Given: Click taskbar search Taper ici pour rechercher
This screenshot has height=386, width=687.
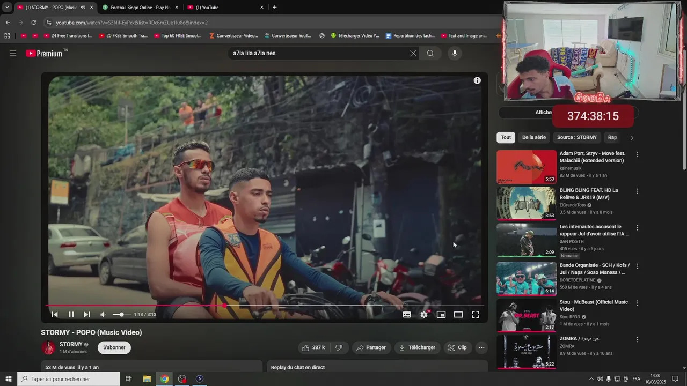Looking at the screenshot, I should click(x=68, y=379).
